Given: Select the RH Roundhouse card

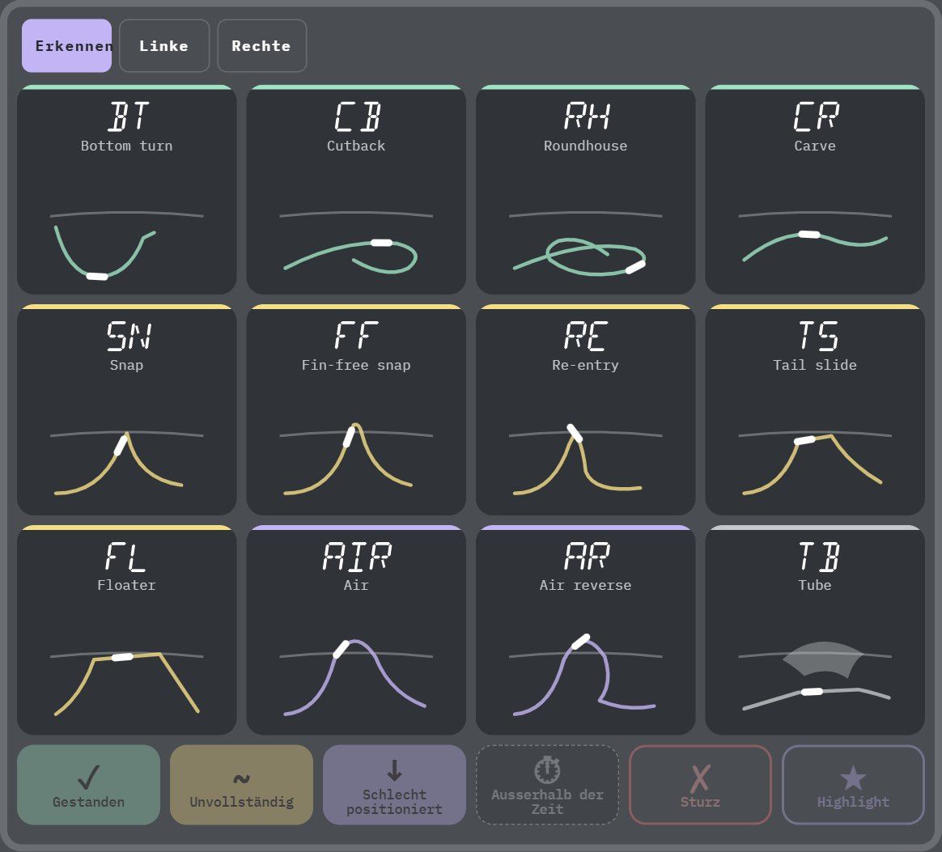Looking at the screenshot, I should click(586, 190).
